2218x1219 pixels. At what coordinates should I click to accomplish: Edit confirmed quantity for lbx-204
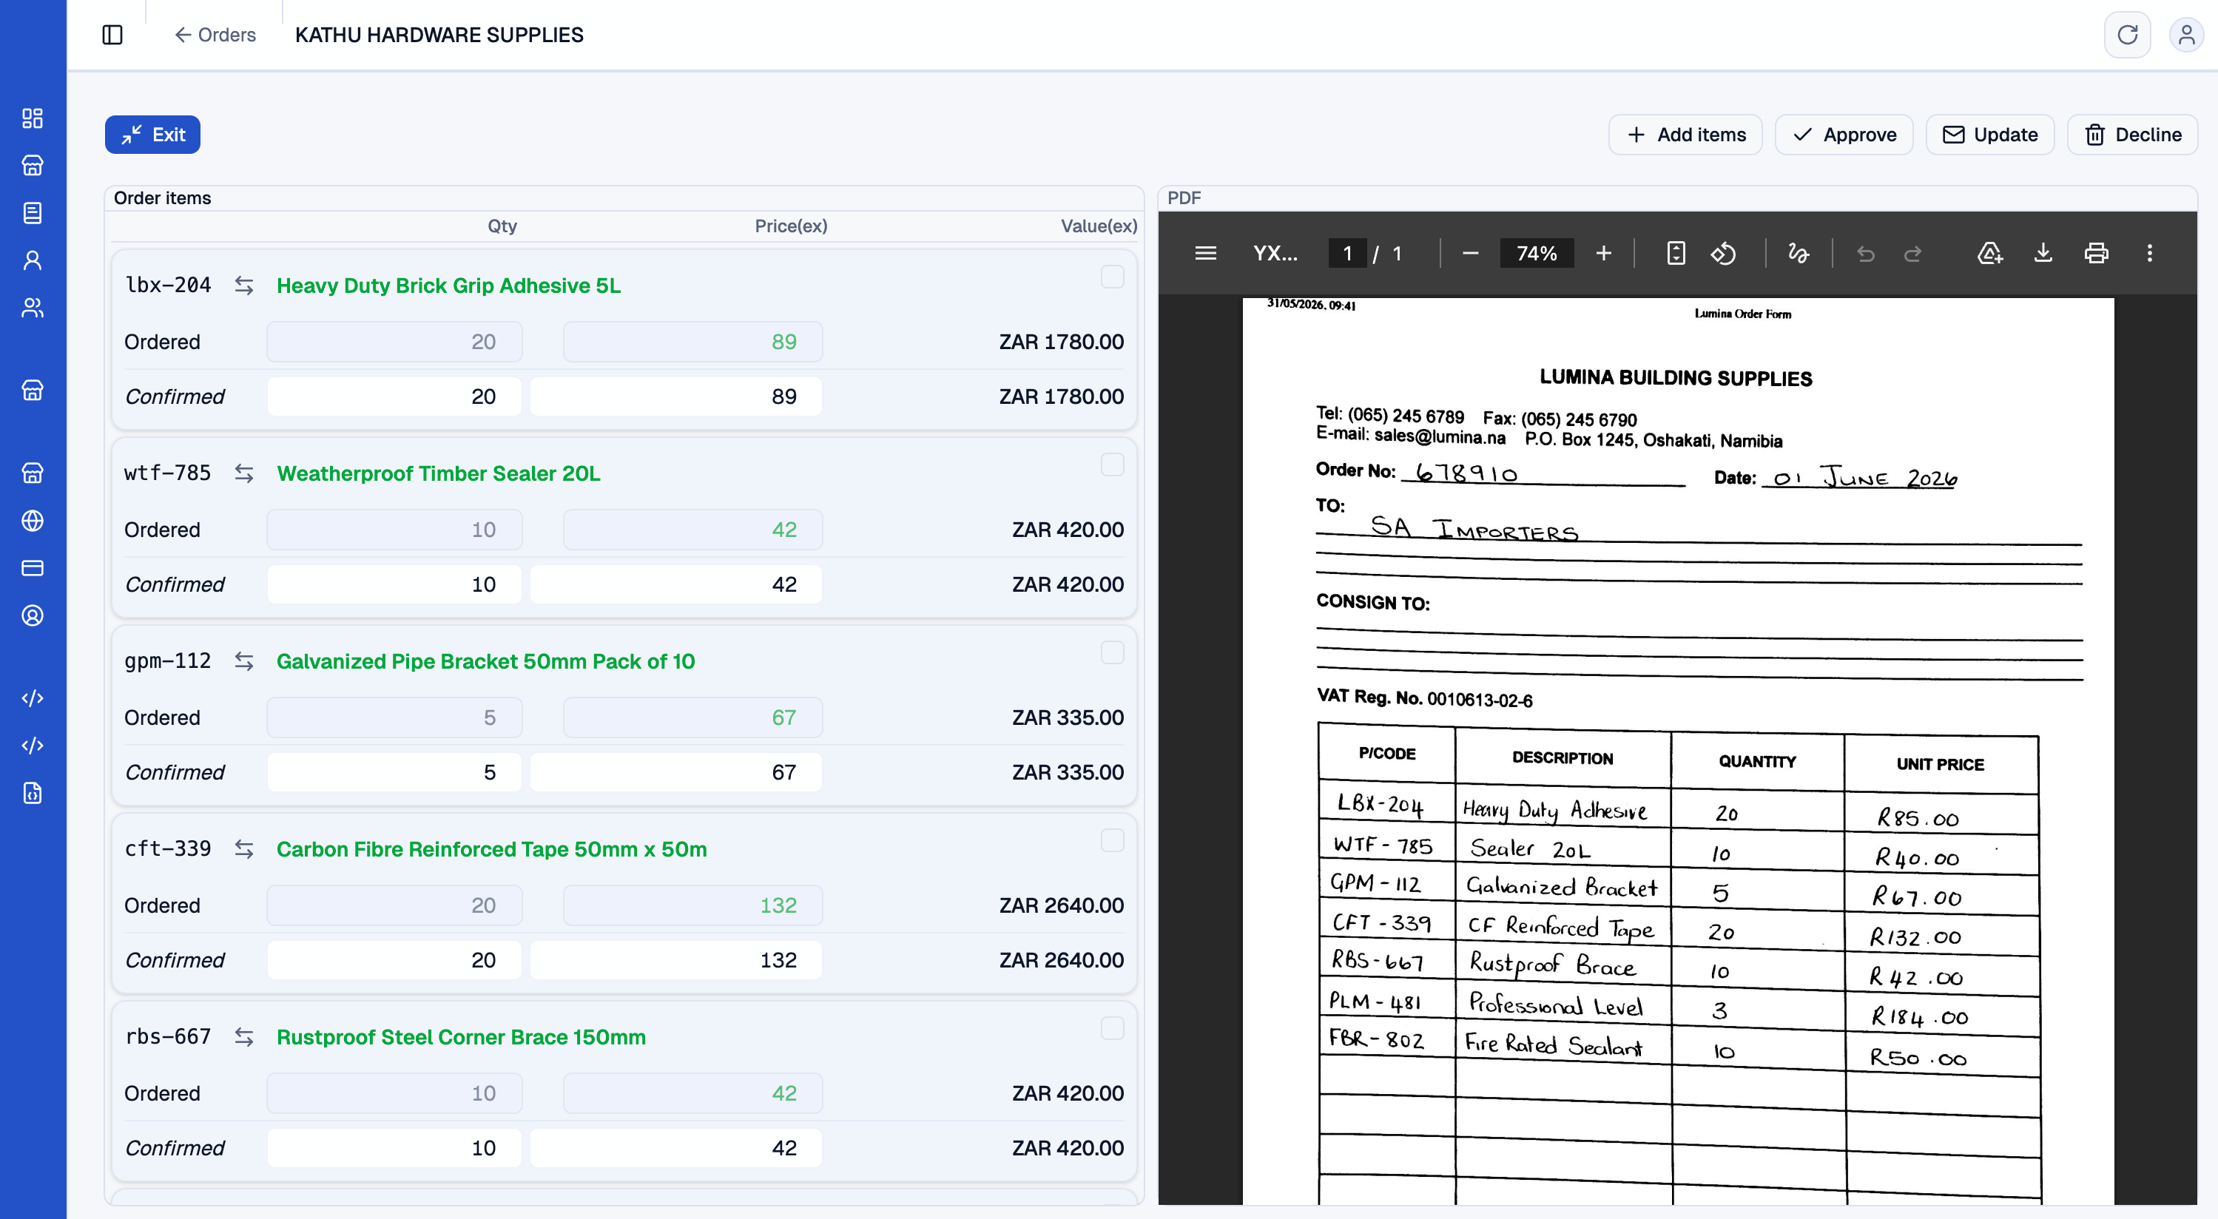click(x=394, y=396)
